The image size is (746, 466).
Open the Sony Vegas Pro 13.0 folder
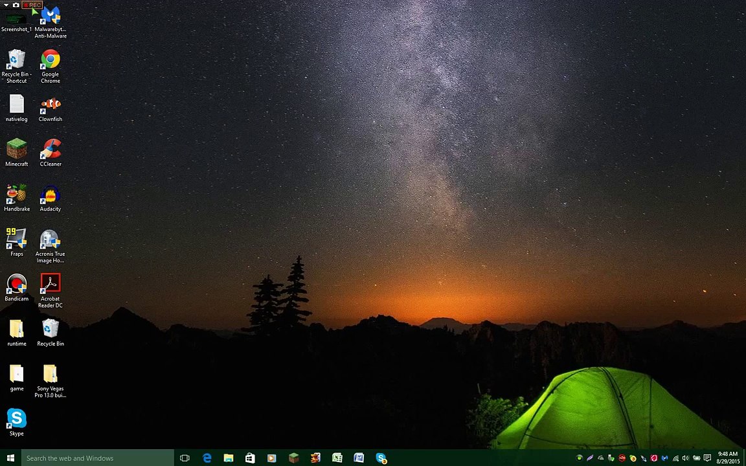pos(51,381)
